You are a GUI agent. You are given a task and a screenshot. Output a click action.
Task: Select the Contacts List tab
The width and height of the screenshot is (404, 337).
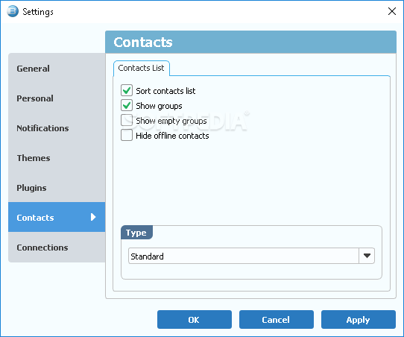[141, 69]
